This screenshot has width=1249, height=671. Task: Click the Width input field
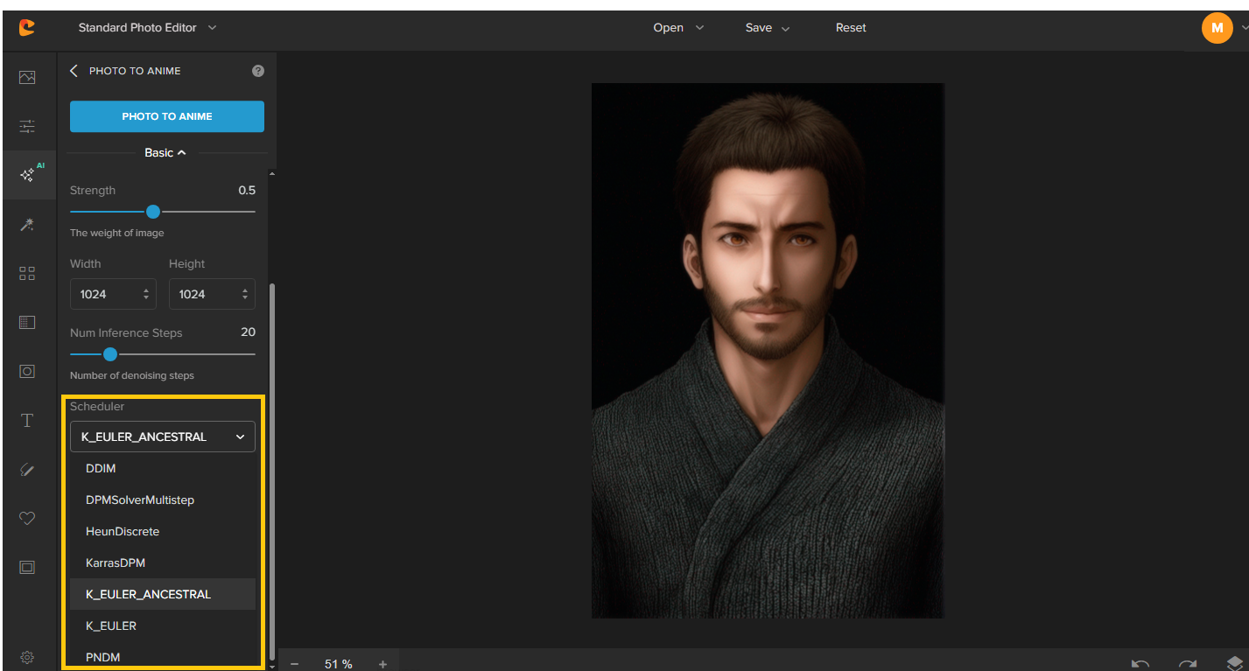(x=105, y=295)
